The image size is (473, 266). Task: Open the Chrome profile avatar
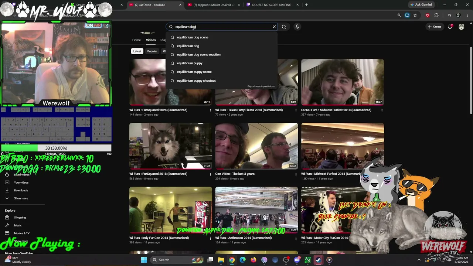[458, 15]
